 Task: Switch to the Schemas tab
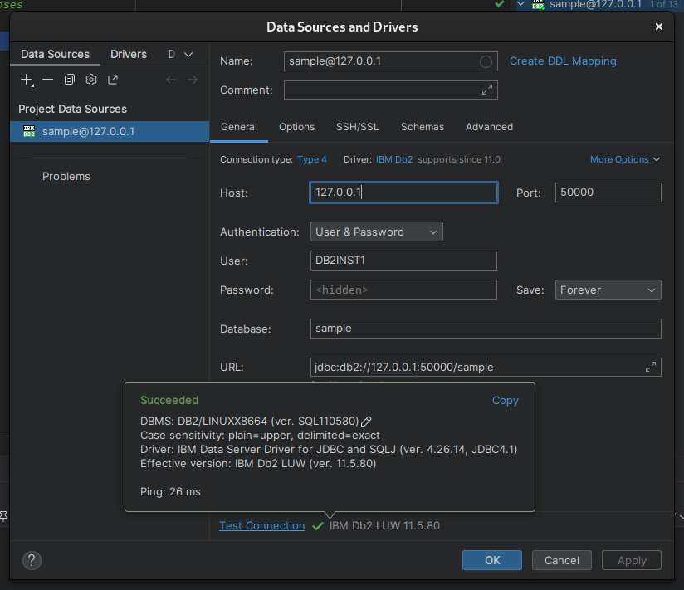pos(422,127)
